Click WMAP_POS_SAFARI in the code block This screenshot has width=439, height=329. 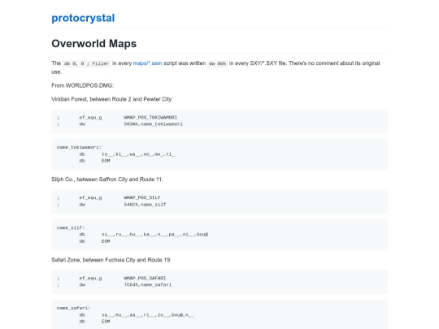click(x=145, y=278)
